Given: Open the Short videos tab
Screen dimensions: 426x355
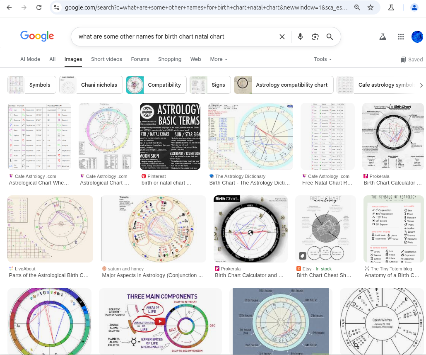Looking at the screenshot, I should [106, 59].
